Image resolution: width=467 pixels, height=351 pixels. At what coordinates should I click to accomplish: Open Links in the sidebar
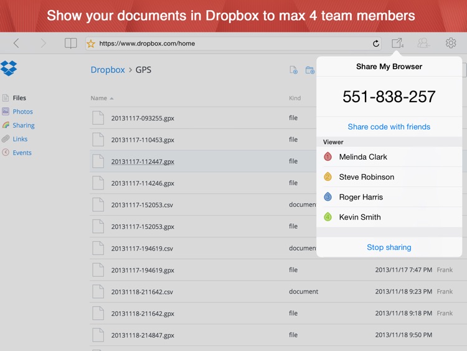(x=20, y=139)
